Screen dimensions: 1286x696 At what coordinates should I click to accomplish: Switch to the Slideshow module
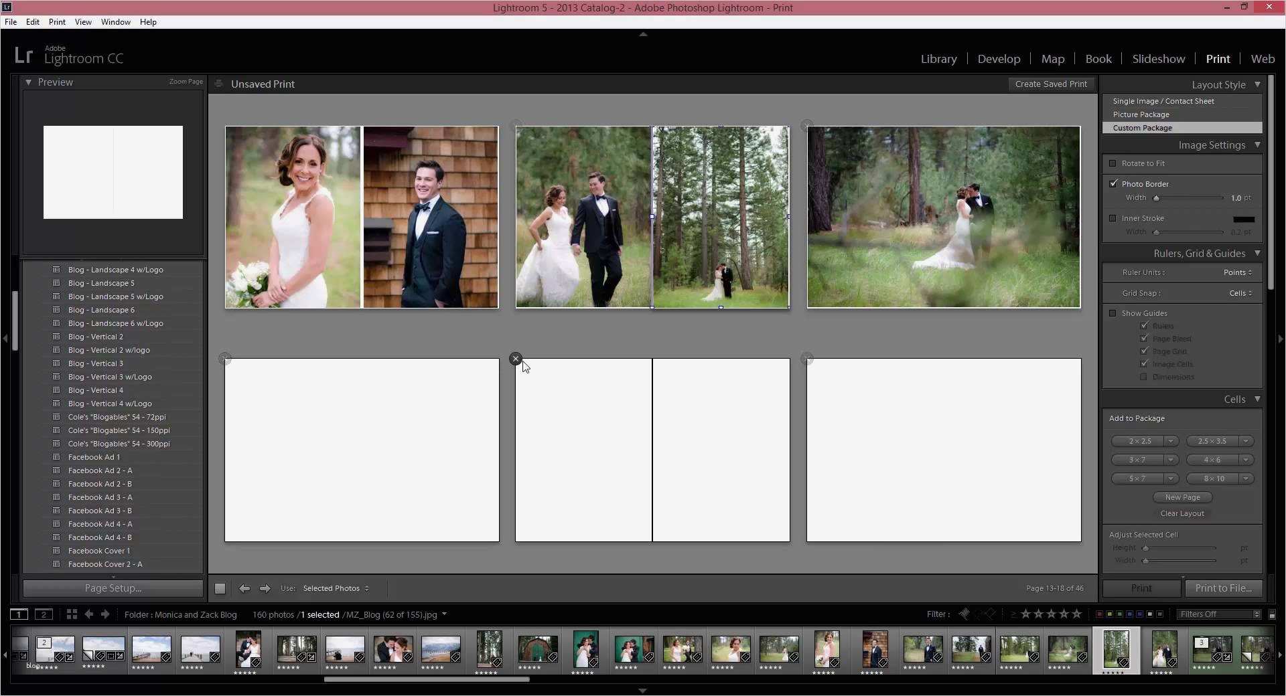(1158, 59)
